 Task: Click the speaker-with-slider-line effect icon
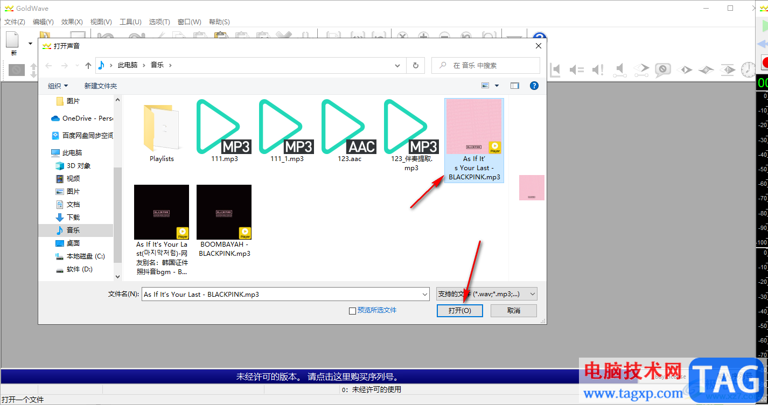(x=620, y=69)
